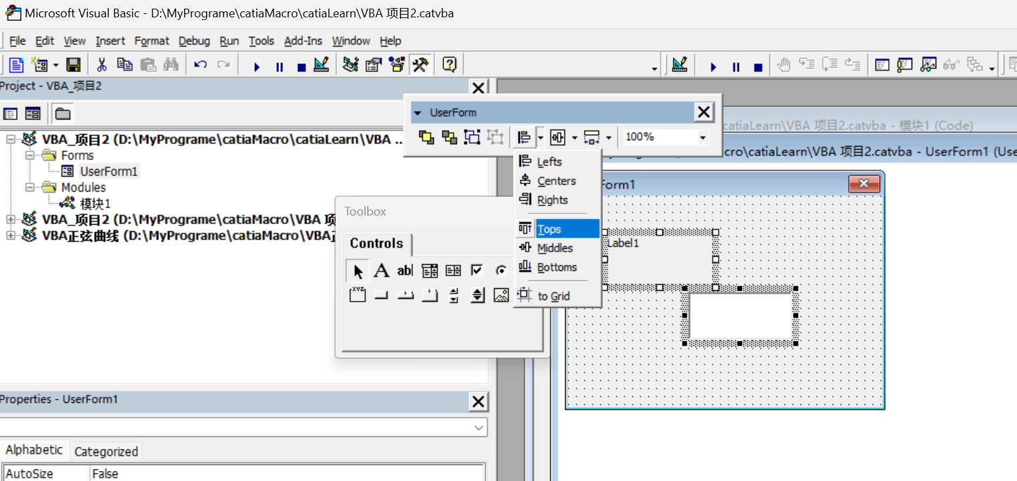
Task: Click View Object icon in Project panel
Action: click(33, 113)
